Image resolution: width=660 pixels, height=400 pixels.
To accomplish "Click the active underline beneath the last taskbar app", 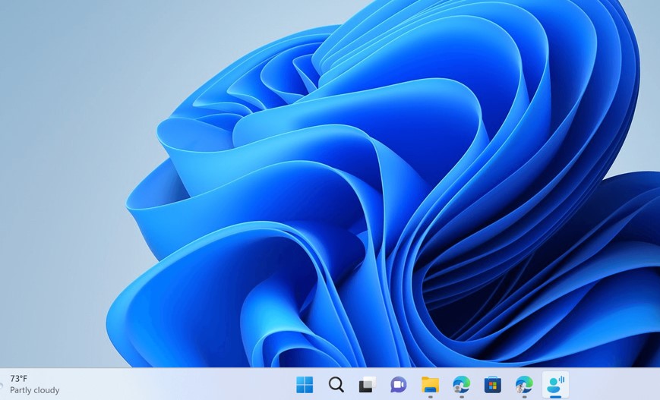I will pyautogui.click(x=555, y=395).
